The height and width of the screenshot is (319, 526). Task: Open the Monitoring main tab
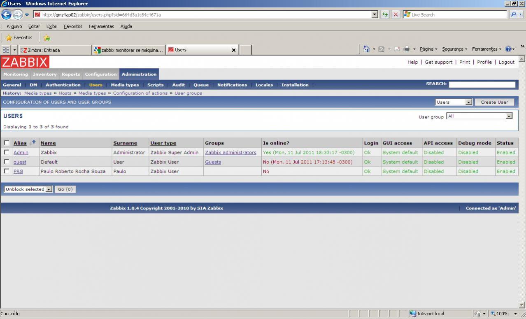(16, 74)
